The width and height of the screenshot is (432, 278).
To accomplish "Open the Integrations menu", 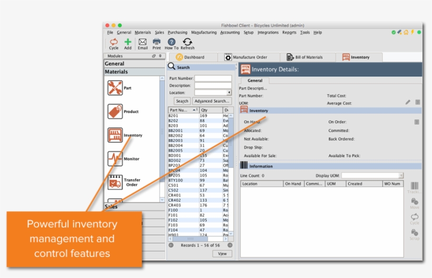I will pyautogui.click(x=268, y=33).
